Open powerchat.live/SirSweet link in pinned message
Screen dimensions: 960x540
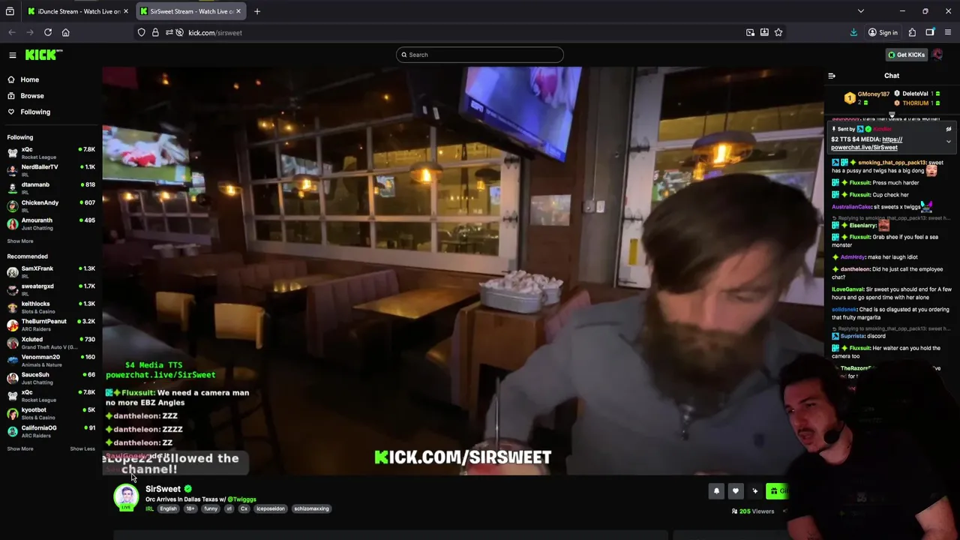pos(867,143)
